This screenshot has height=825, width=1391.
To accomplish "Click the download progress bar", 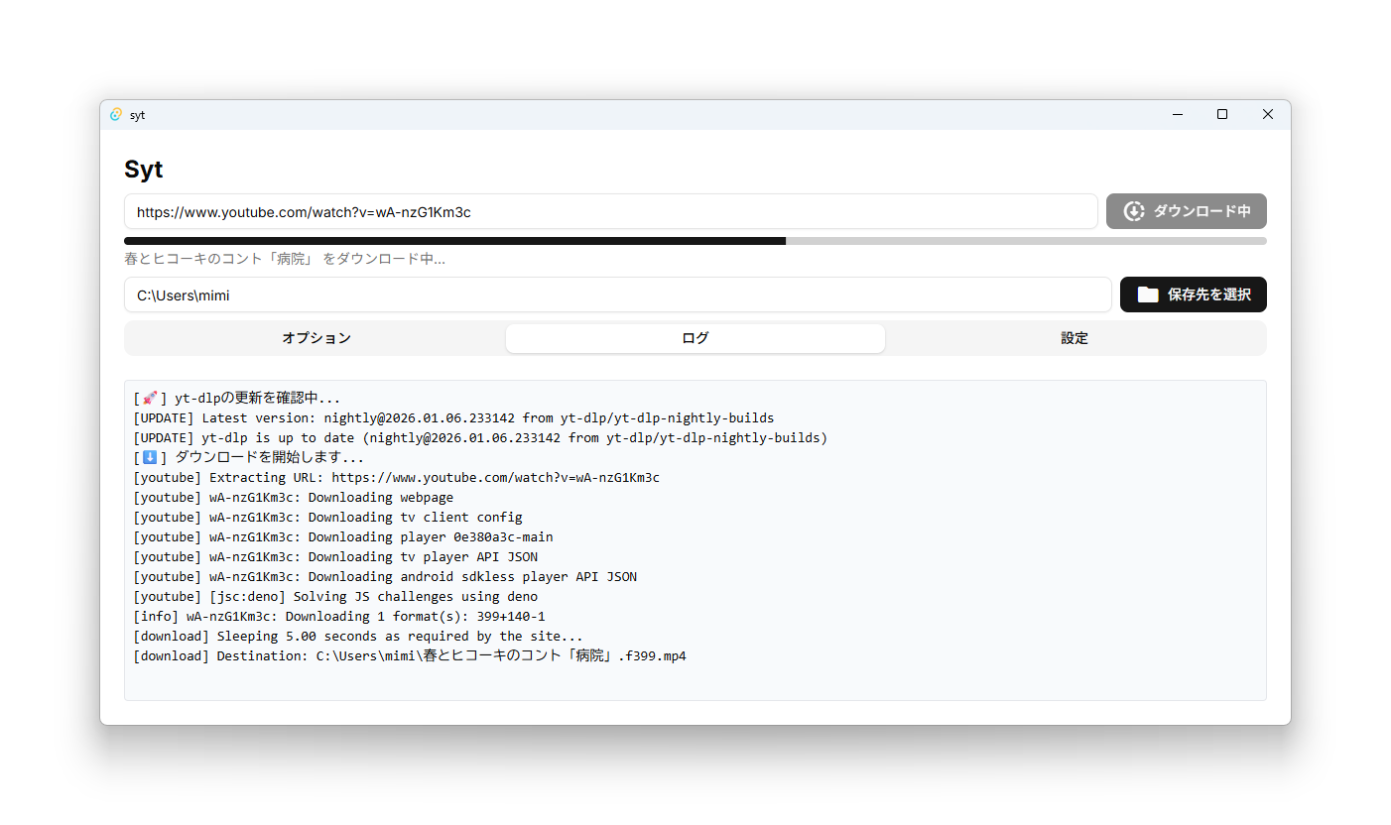I will coord(695,241).
